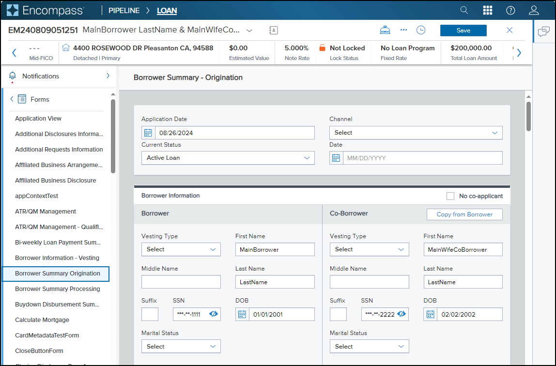
Task: Click the Borrower Middle Name field
Action: coord(181,282)
